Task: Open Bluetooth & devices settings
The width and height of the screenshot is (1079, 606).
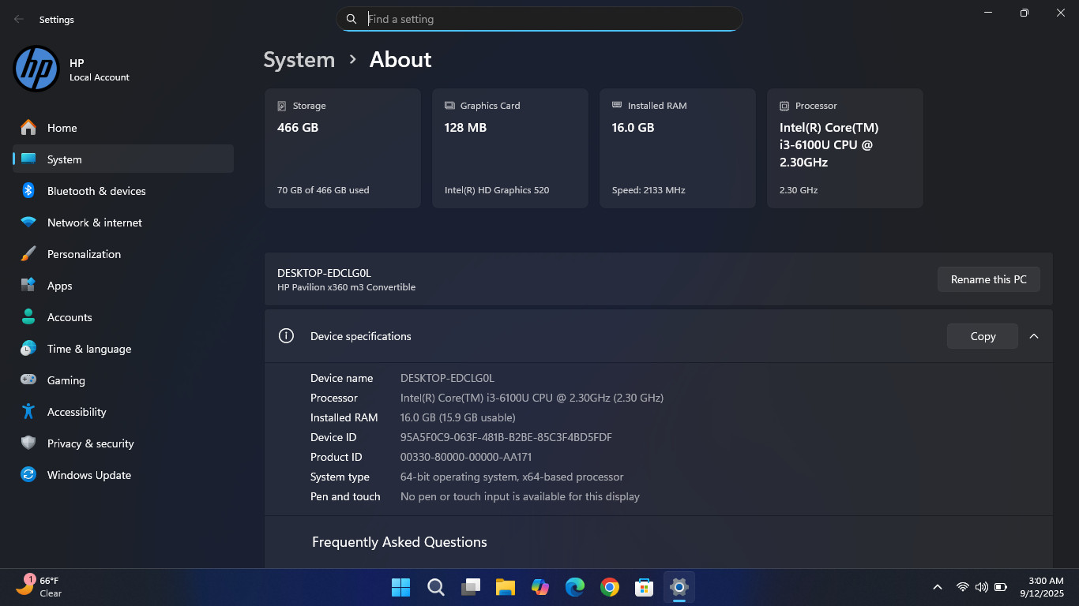Action: [x=123, y=191]
